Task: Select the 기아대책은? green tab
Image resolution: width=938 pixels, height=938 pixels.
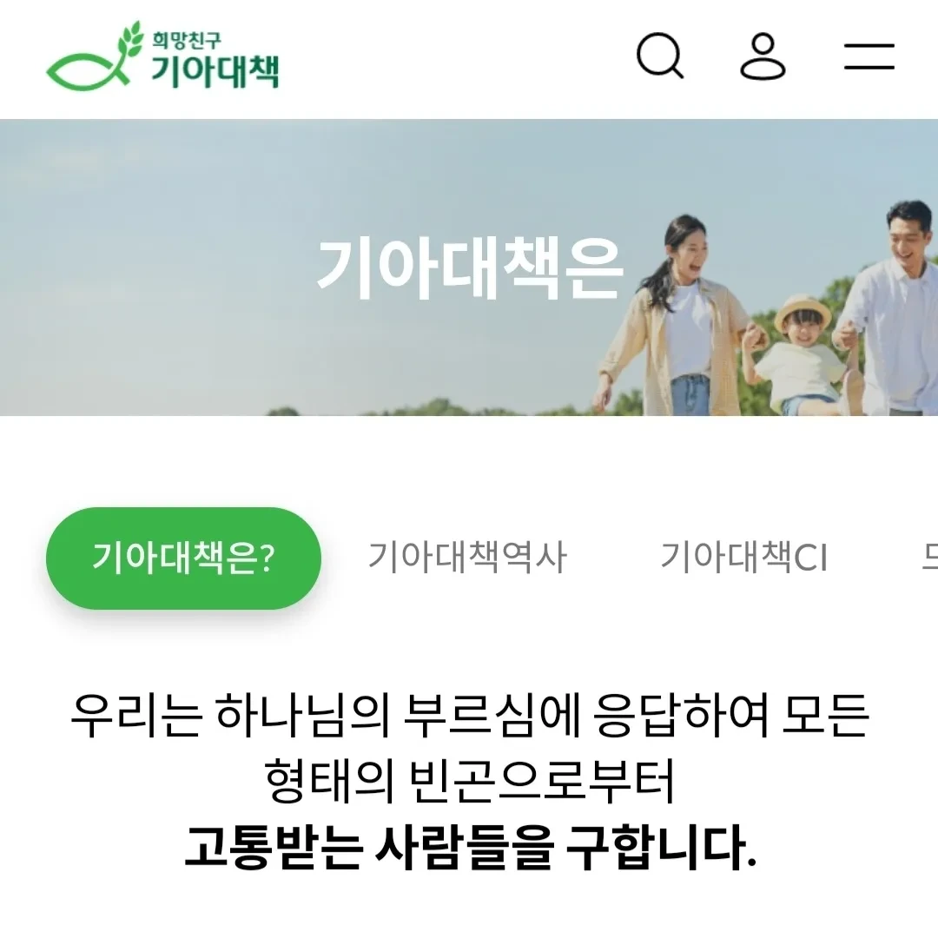Action: (x=183, y=558)
